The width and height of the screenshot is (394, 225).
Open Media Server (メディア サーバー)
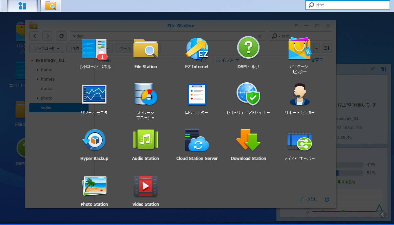[299, 140]
